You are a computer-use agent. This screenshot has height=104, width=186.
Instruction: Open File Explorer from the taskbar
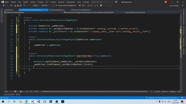tap(21, 101)
